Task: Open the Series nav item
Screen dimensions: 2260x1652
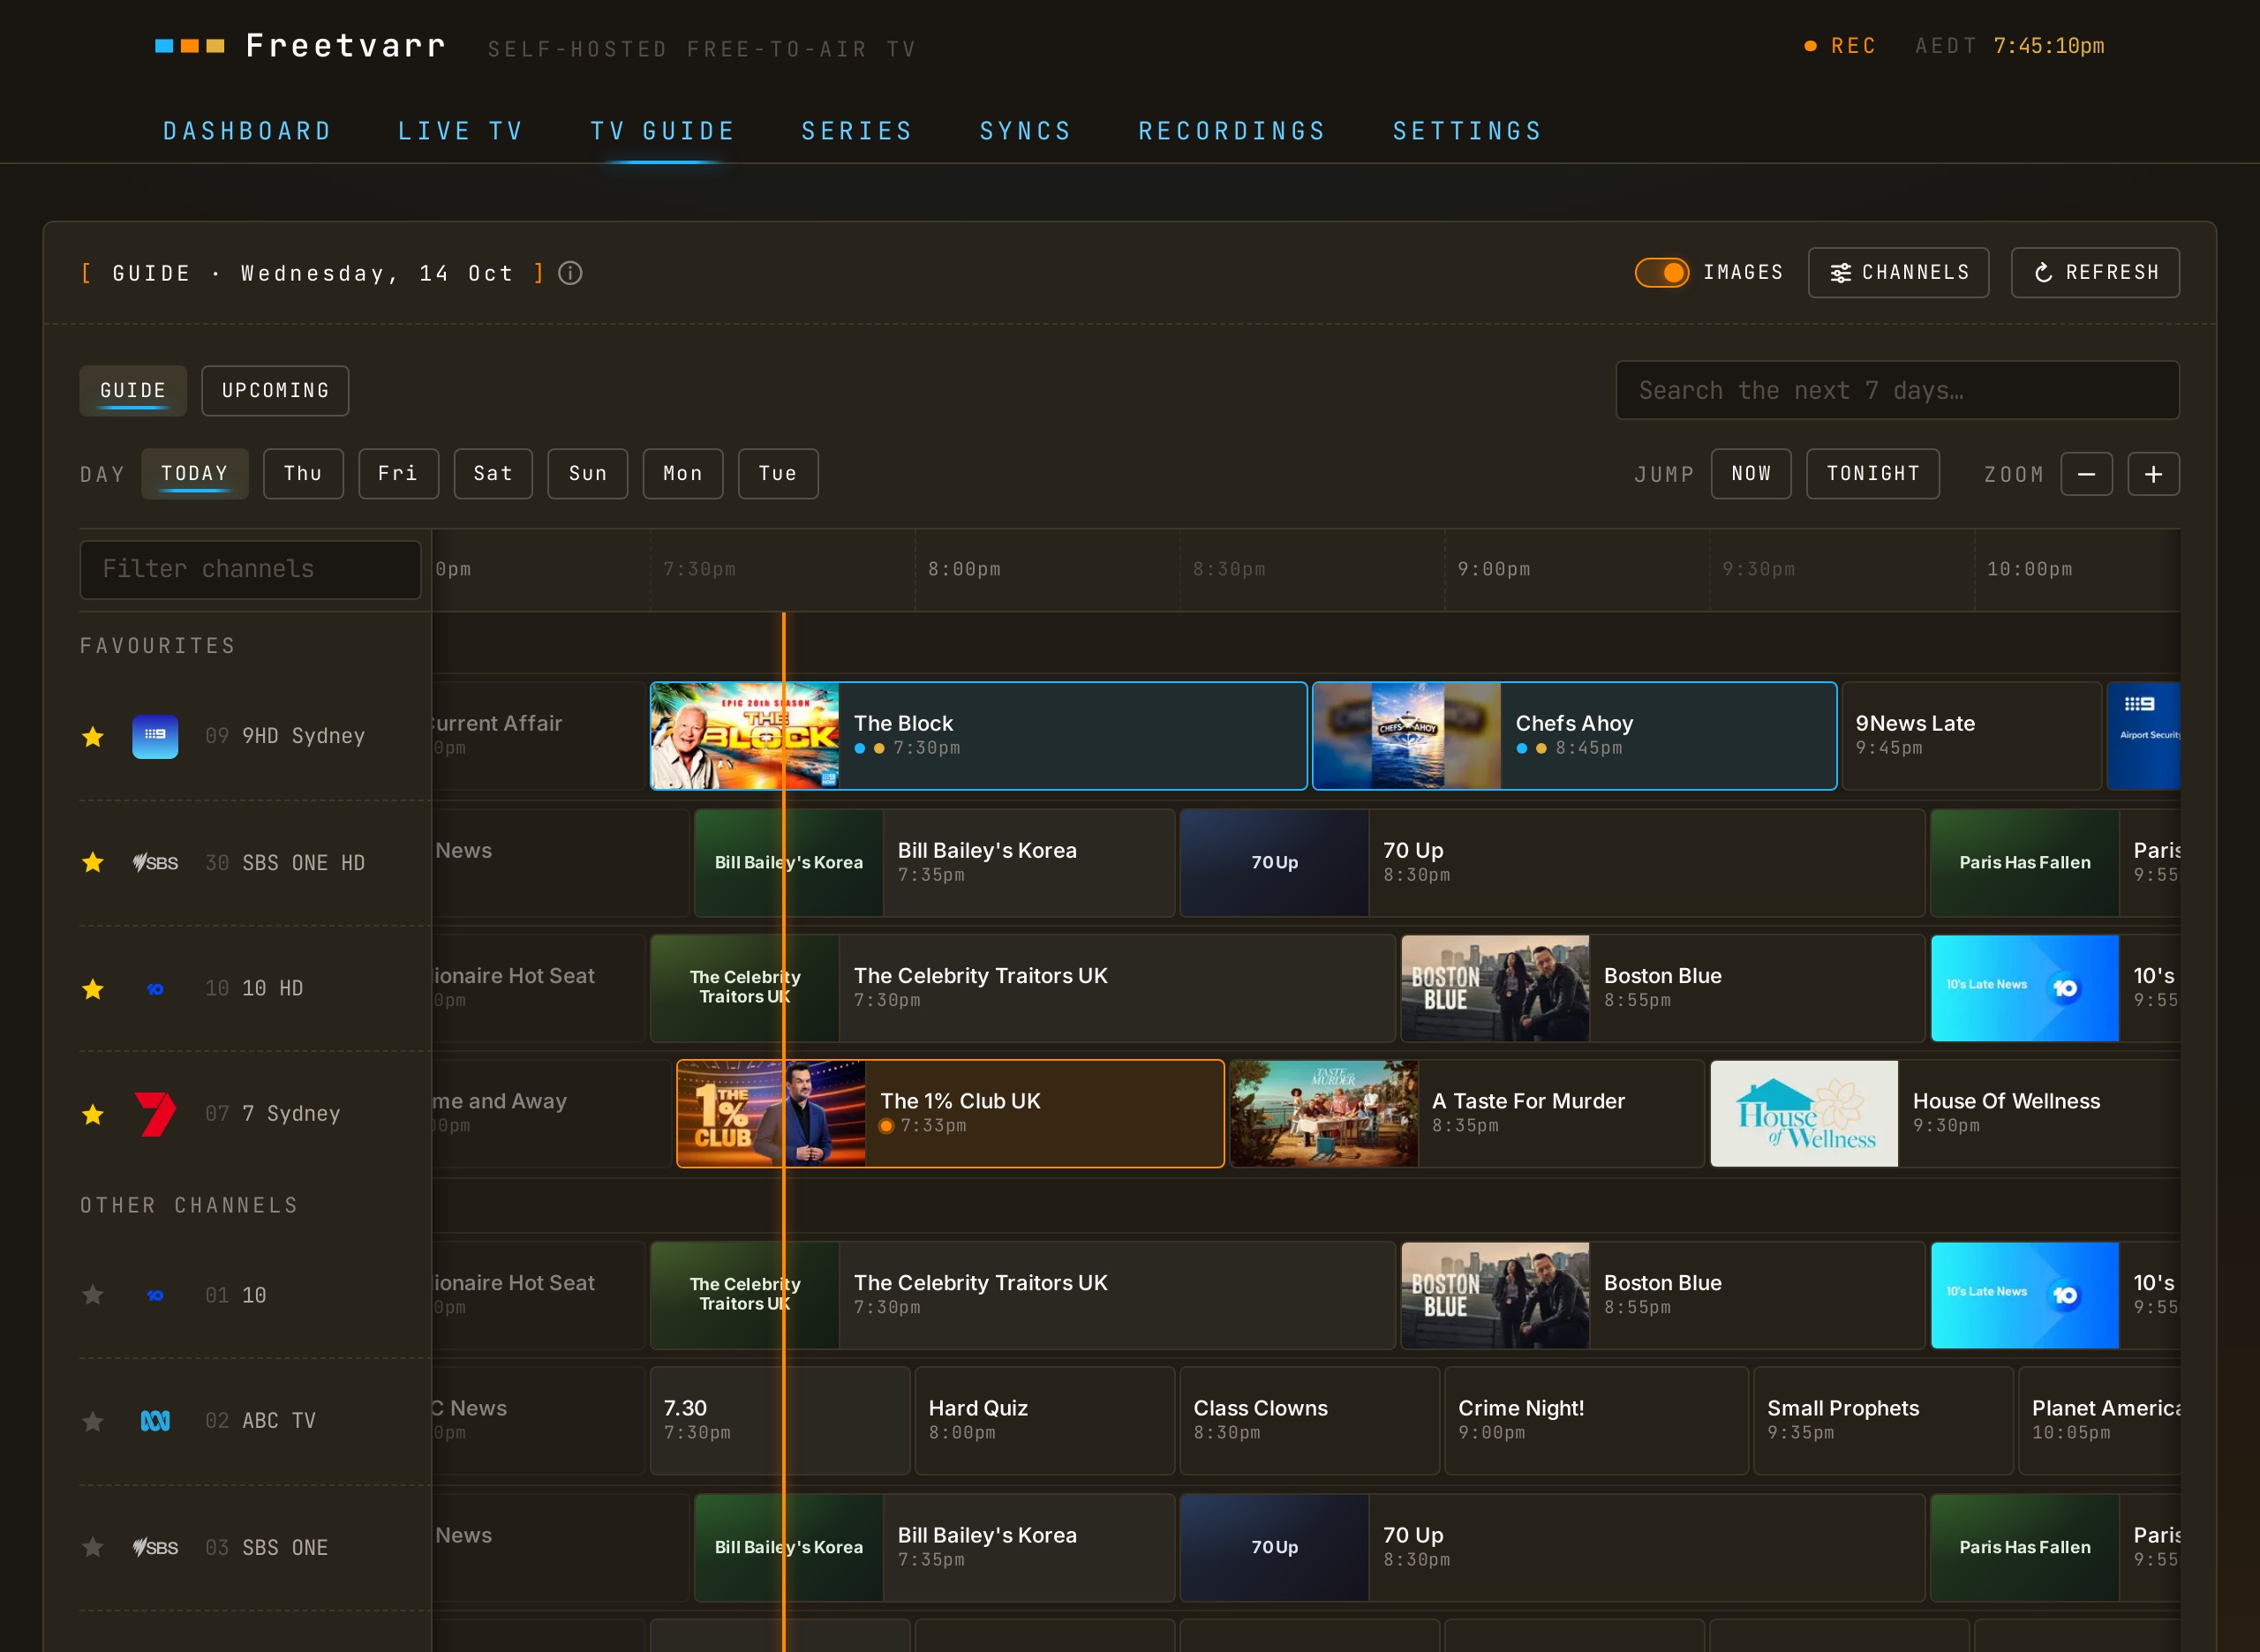Action: 857,131
